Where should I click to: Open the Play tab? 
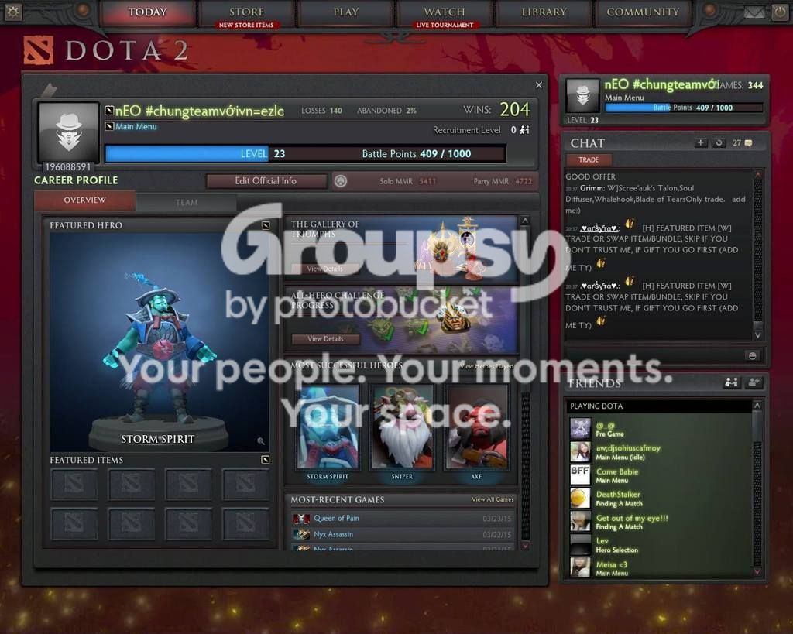coord(346,12)
